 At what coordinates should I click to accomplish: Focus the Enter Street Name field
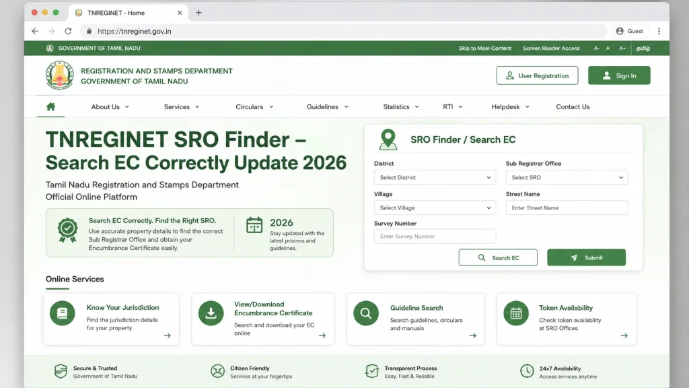[x=567, y=207]
